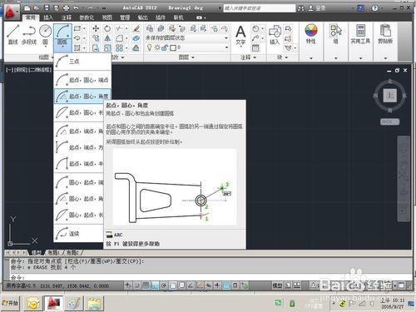
Task: Select the Scale tool
Action: (107, 48)
